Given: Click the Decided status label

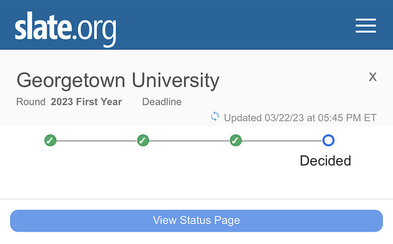Looking at the screenshot, I should pyautogui.click(x=325, y=160).
